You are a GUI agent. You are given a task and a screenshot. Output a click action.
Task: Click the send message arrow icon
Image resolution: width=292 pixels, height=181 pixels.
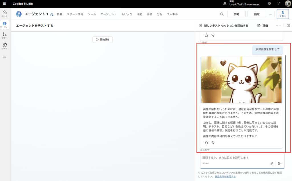(280, 164)
